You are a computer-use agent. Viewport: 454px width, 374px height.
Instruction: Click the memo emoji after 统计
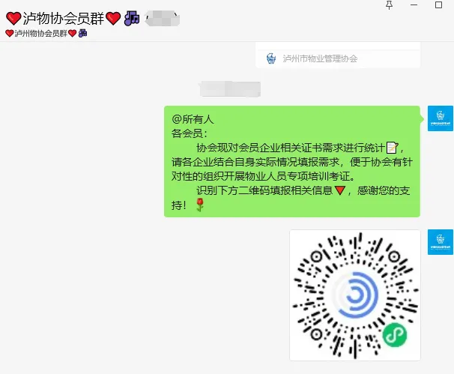tap(392, 148)
